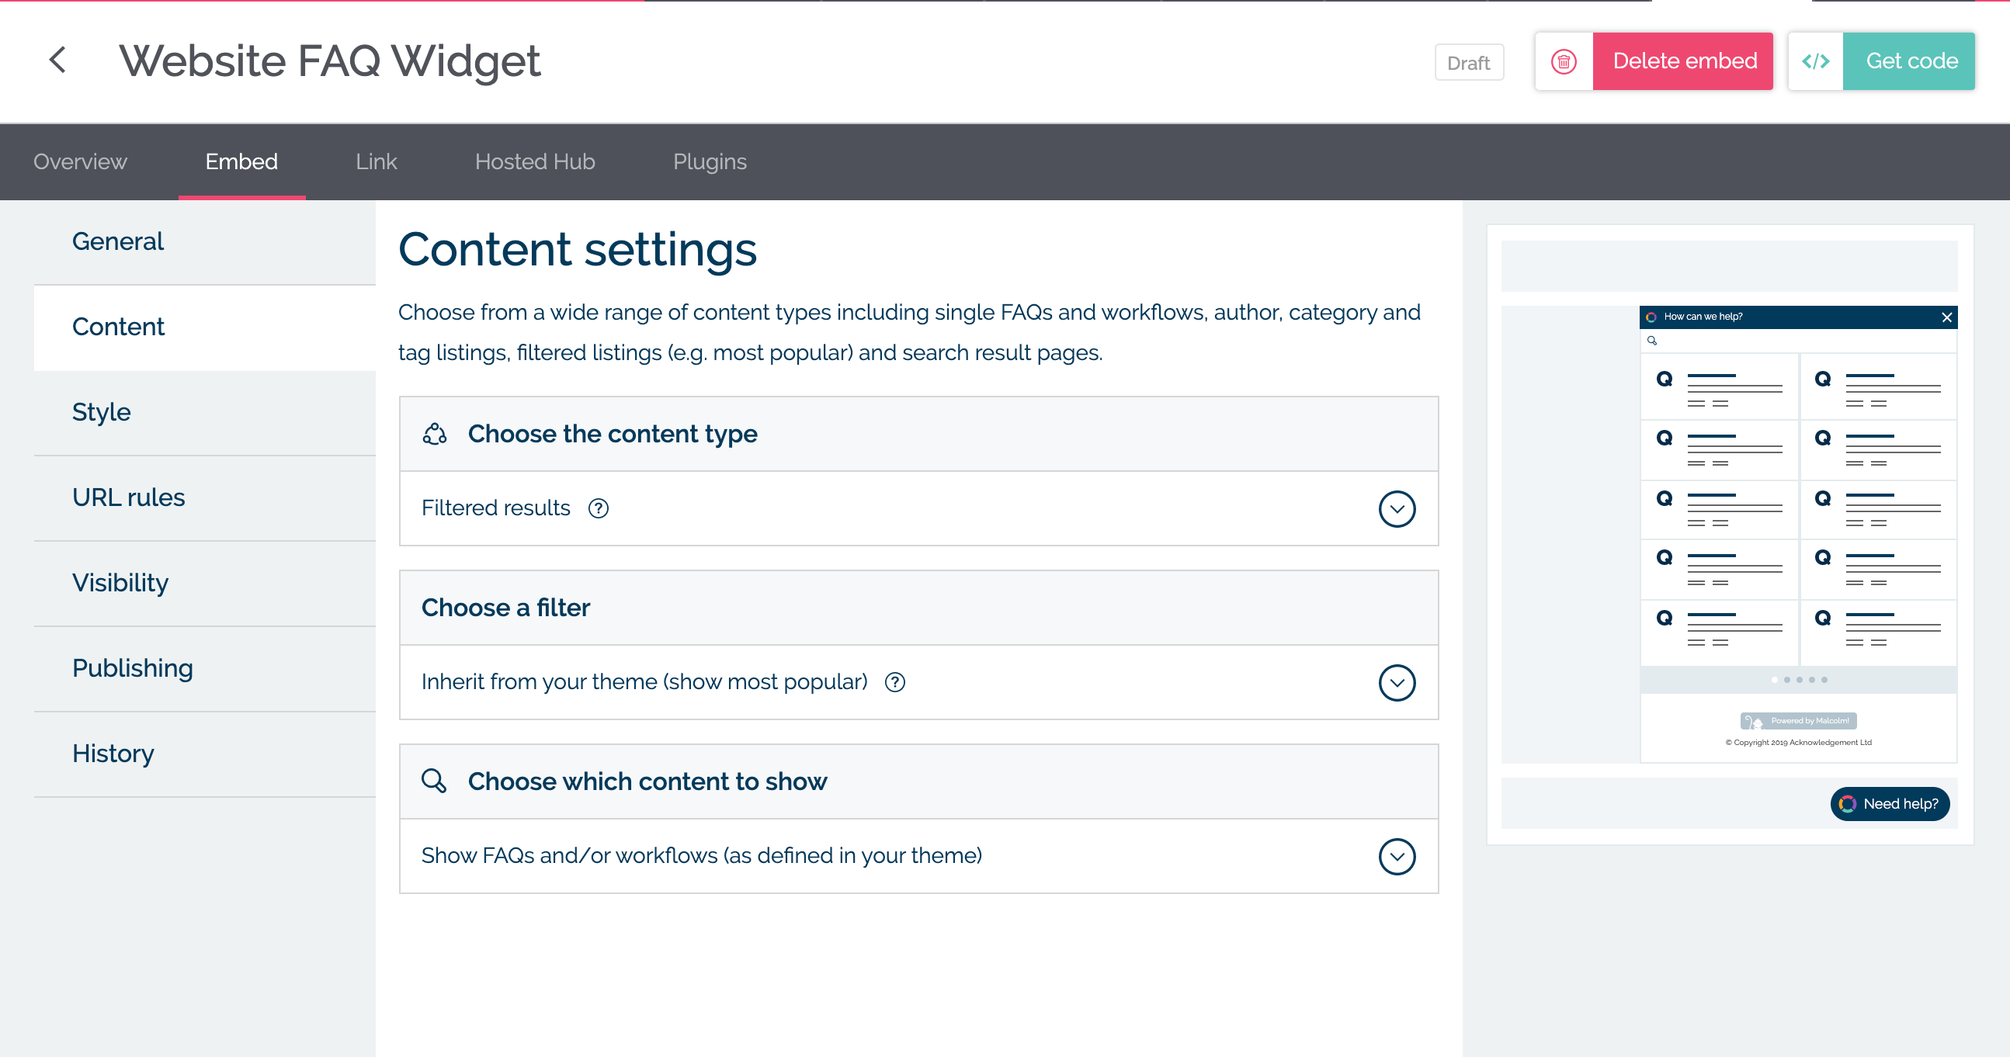Expand the Filtered results content type dropdown

[1398, 508]
